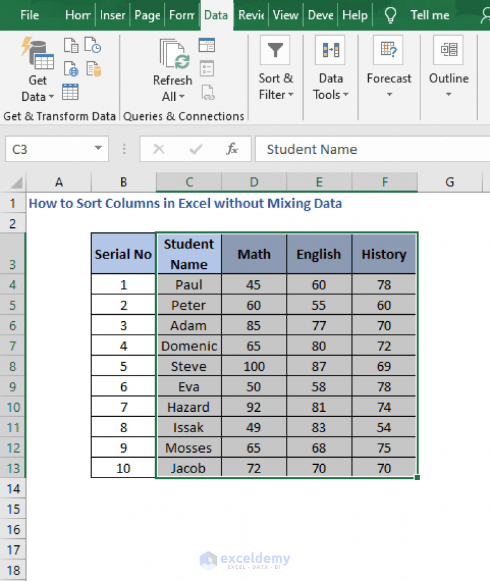Click the Enter checkmark icon

pyautogui.click(x=196, y=149)
